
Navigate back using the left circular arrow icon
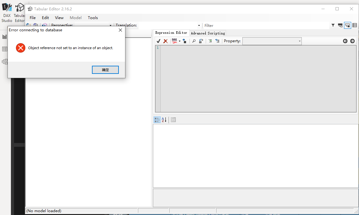(x=345, y=41)
